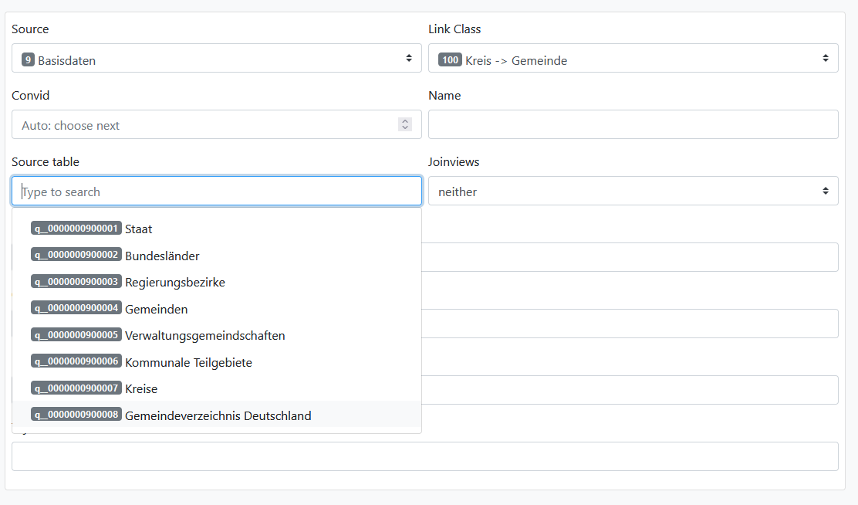Click the q_0000000900004 badge beside Gemeinden
The image size is (858, 505).
(x=76, y=308)
